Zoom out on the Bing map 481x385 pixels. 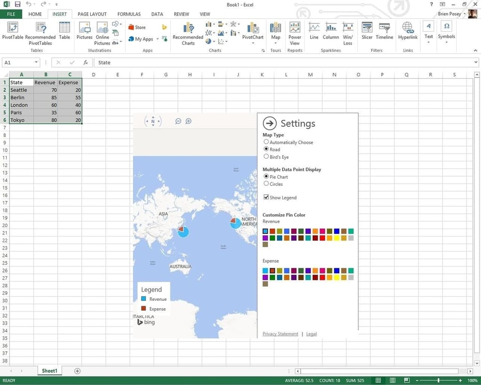[x=178, y=121]
